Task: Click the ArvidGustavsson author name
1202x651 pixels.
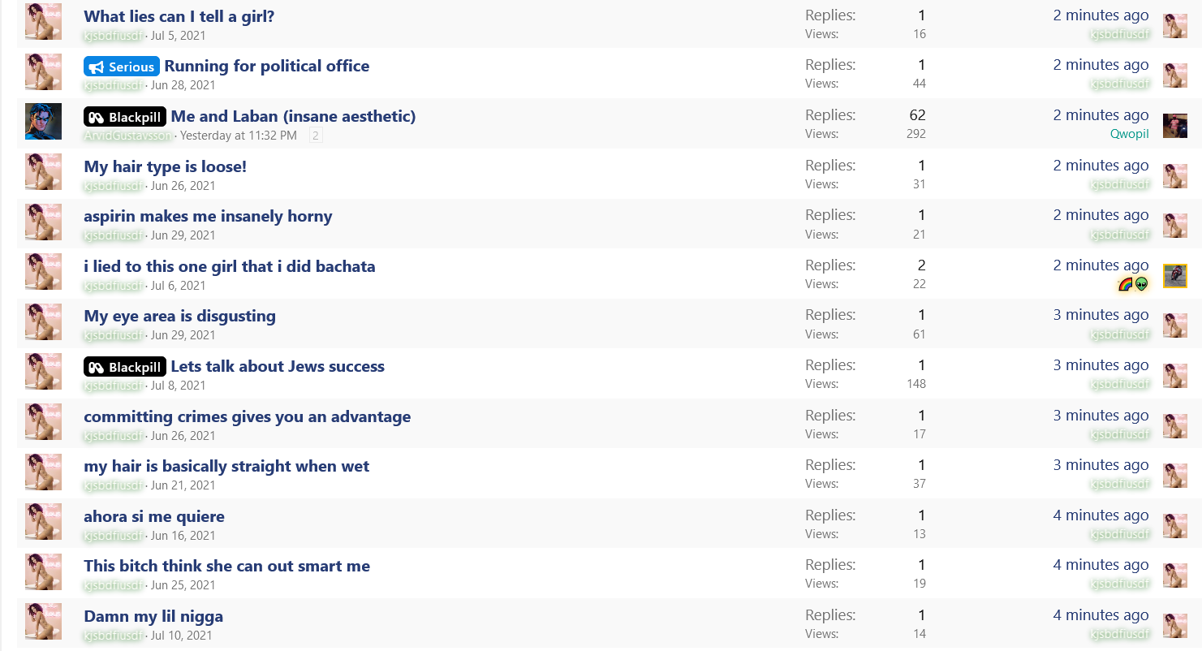Action: (128, 136)
